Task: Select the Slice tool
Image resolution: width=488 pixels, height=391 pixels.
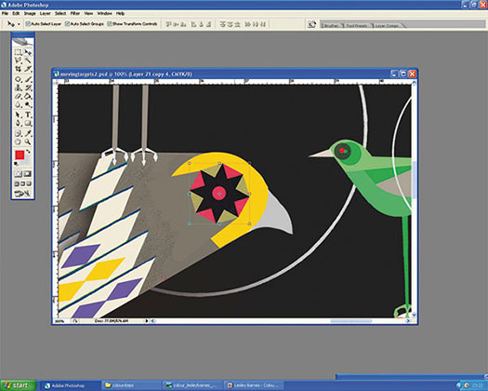Action: pyautogui.click(x=28, y=69)
